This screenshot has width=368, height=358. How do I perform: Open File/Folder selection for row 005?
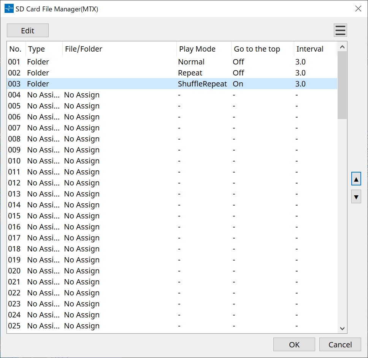click(x=82, y=105)
